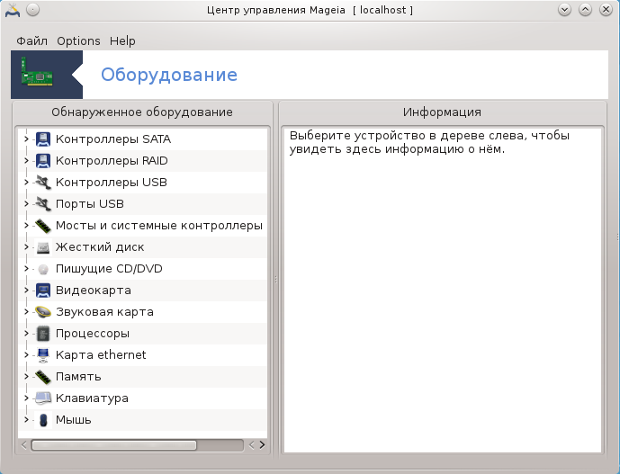Expand the Порты USB node
Viewport: 620px width, 474px height.
[x=26, y=204]
